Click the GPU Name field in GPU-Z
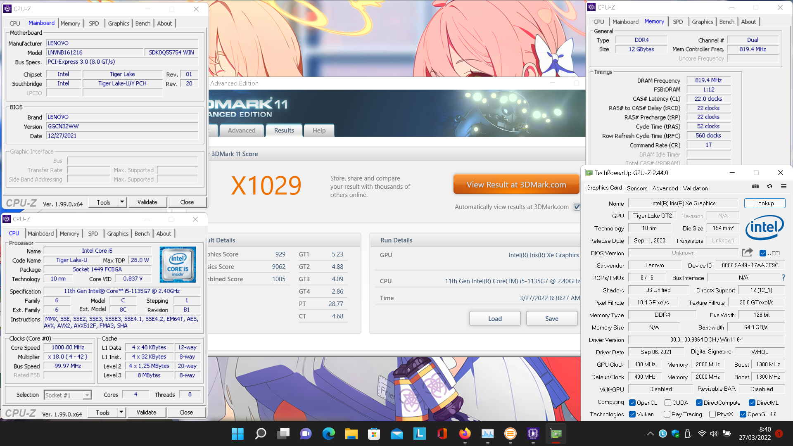The image size is (793, 446). click(x=683, y=203)
